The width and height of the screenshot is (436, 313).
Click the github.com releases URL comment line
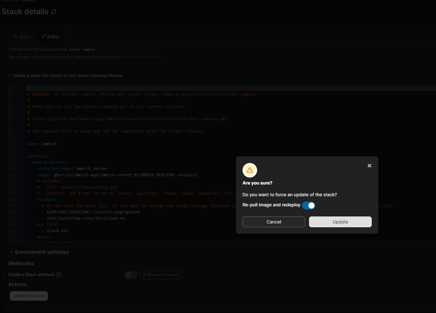coord(127,119)
